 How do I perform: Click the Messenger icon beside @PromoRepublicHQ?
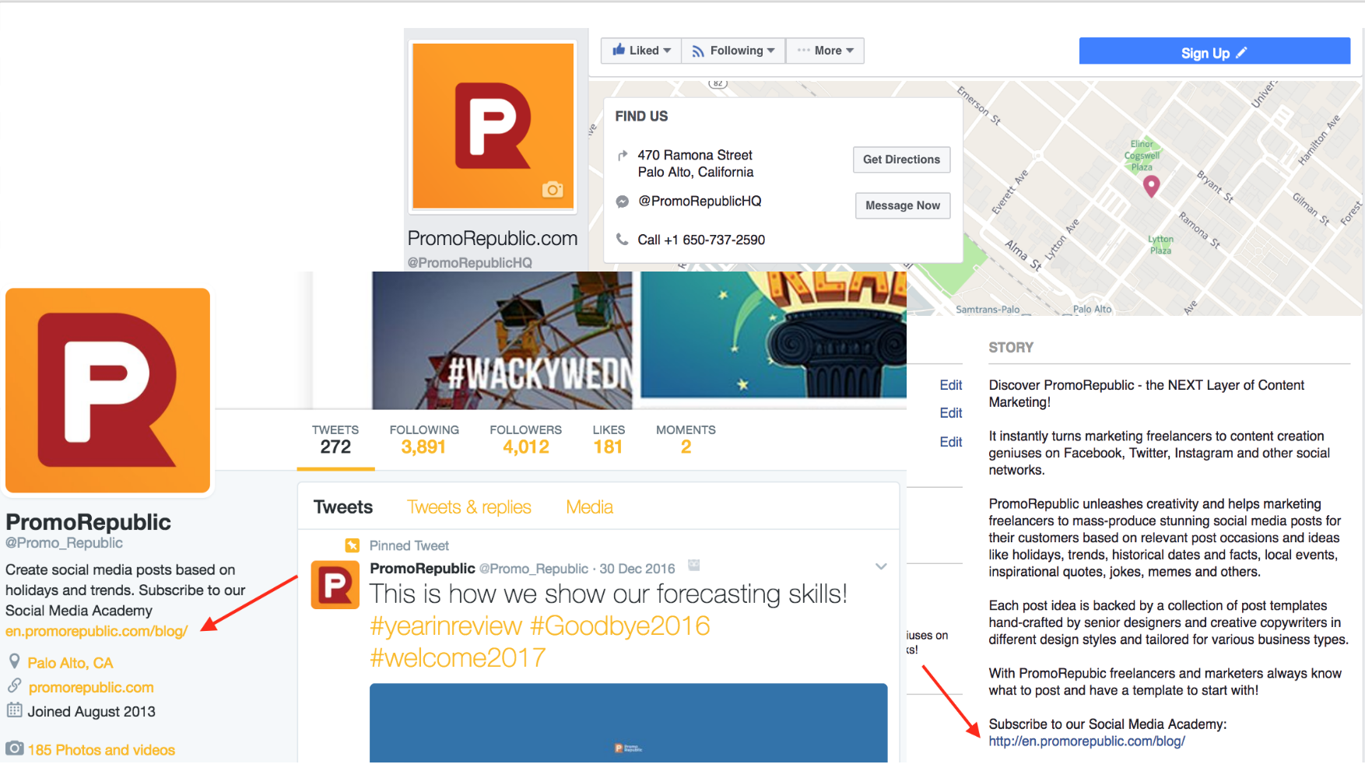pos(622,202)
